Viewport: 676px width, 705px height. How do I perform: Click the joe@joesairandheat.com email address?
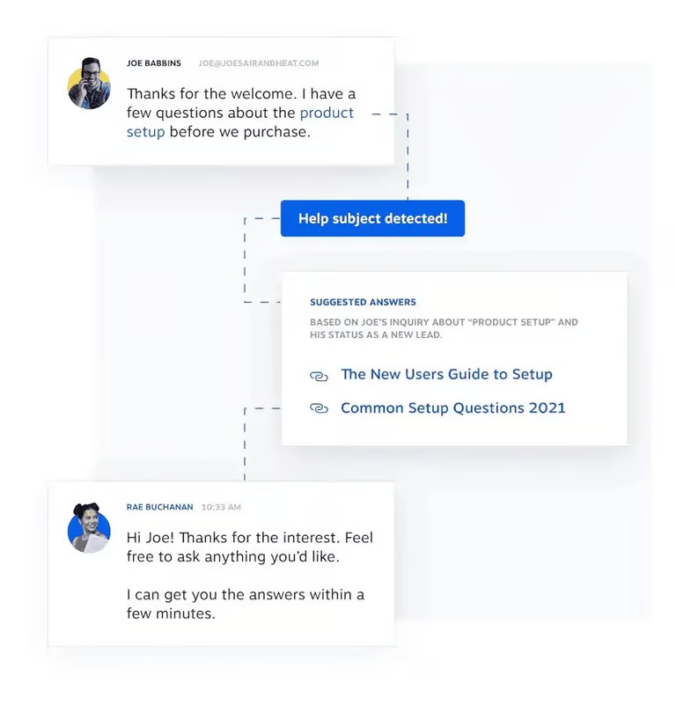click(258, 63)
